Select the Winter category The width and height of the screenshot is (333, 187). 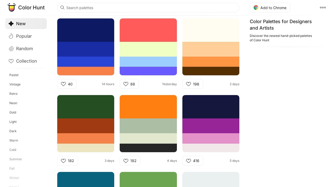point(14,178)
